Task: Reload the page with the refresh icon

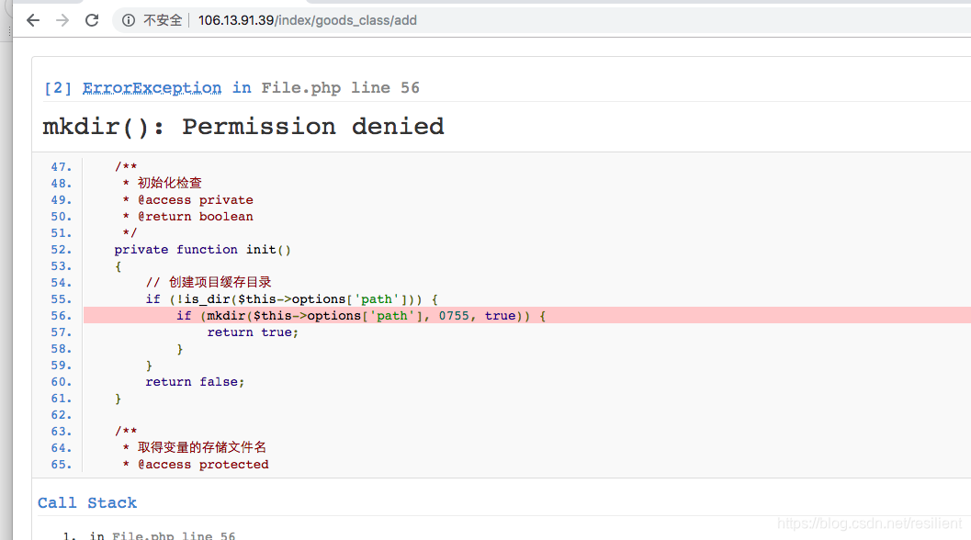Action: pyautogui.click(x=92, y=20)
